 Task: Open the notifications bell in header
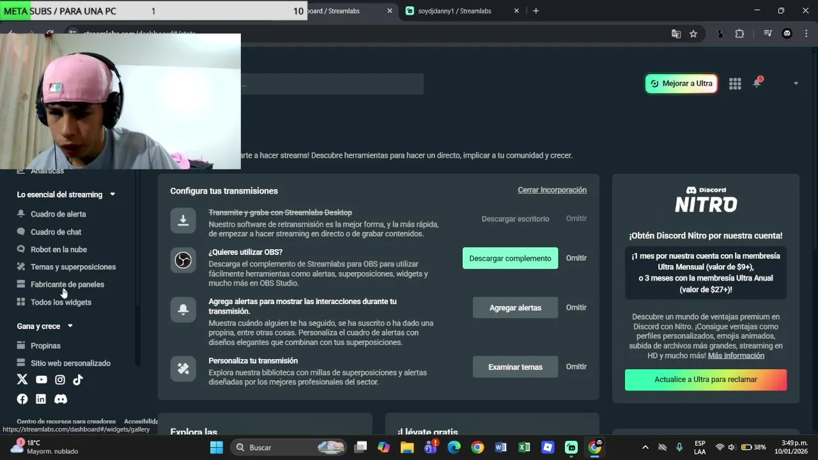coord(757,83)
